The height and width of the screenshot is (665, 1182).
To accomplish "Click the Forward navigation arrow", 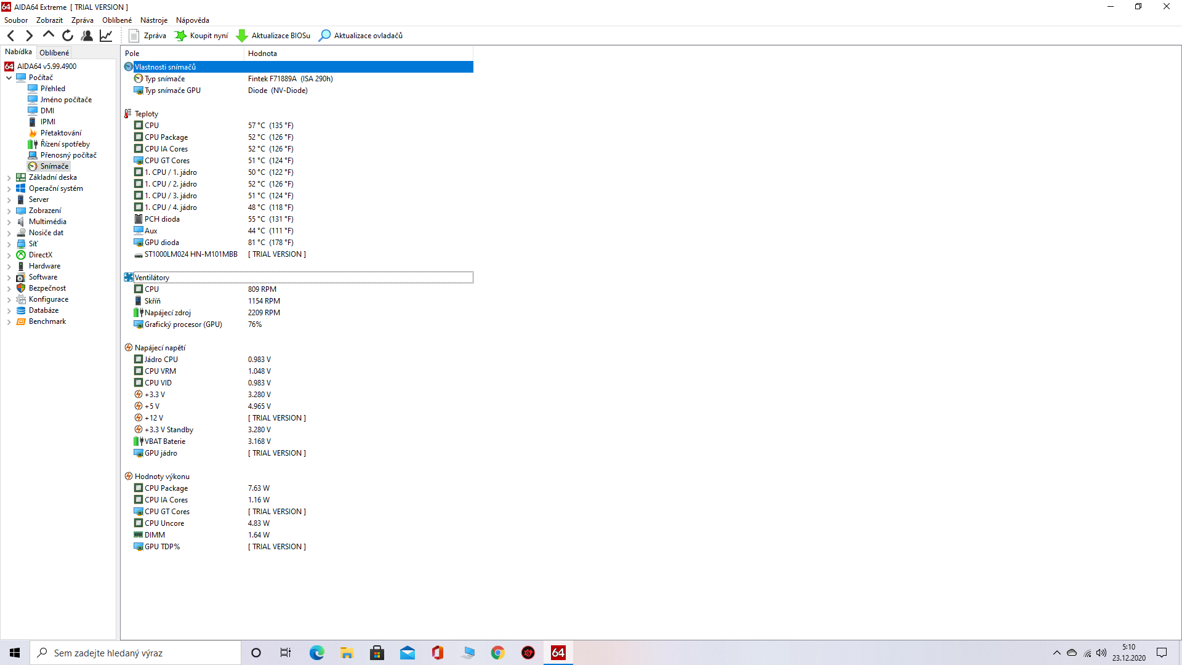I will [x=29, y=36].
